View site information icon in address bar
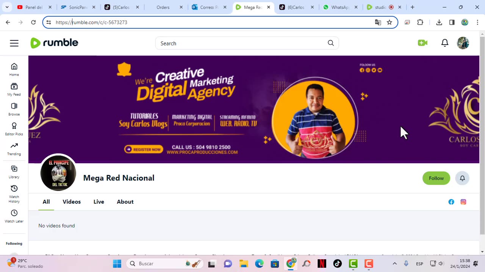 pyautogui.click(x=48, y=22)
